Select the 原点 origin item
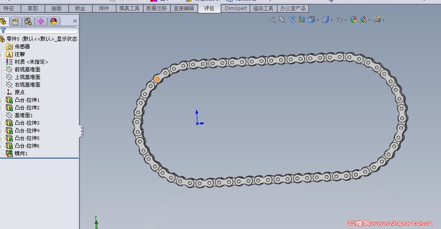The width and height of the screenshot is (441, 229). 20,92
